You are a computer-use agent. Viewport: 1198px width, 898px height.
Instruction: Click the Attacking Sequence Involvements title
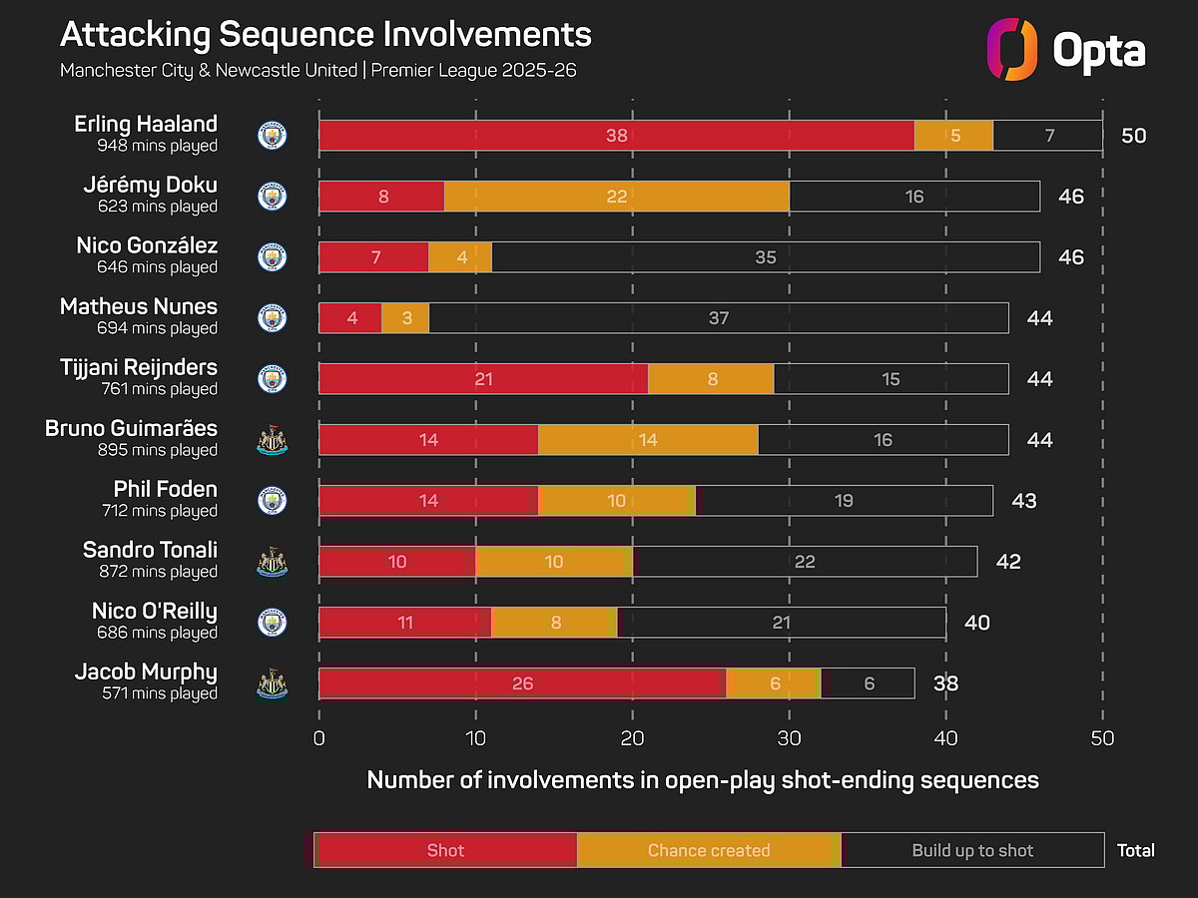[x=325, y=35]
